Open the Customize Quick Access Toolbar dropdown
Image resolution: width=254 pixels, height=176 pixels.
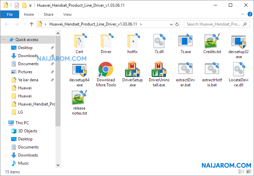(x=30, y=6)
